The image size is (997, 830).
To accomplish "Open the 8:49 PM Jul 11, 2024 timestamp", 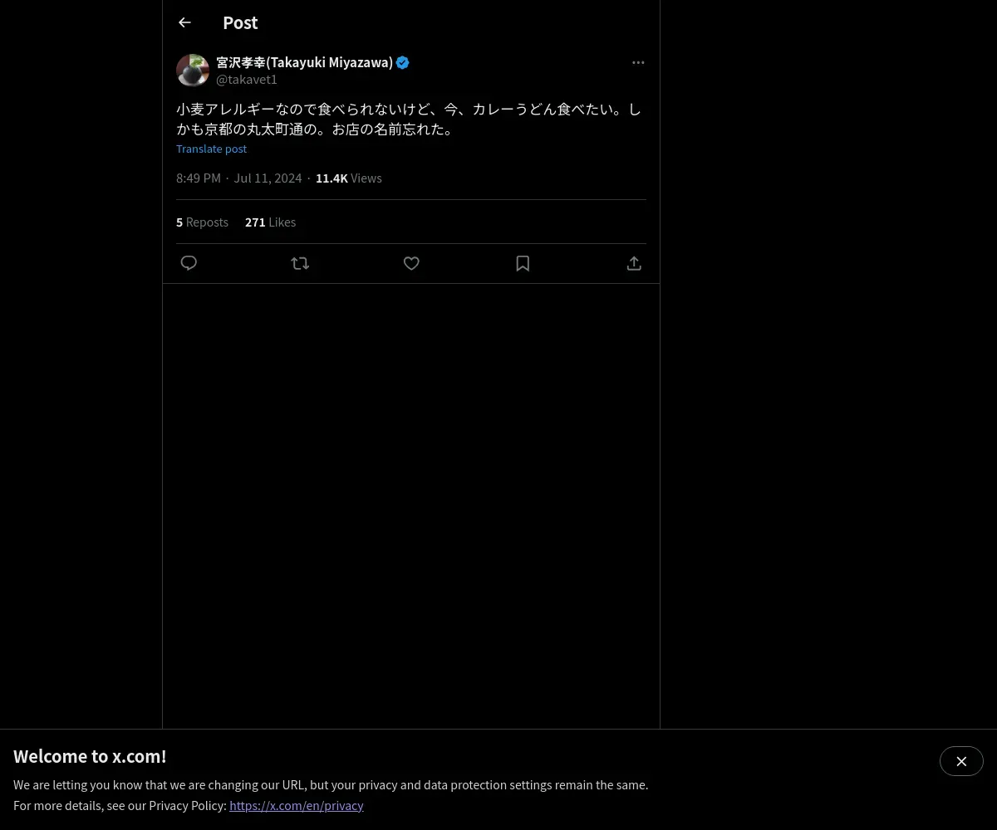I will tap(239, 178).
